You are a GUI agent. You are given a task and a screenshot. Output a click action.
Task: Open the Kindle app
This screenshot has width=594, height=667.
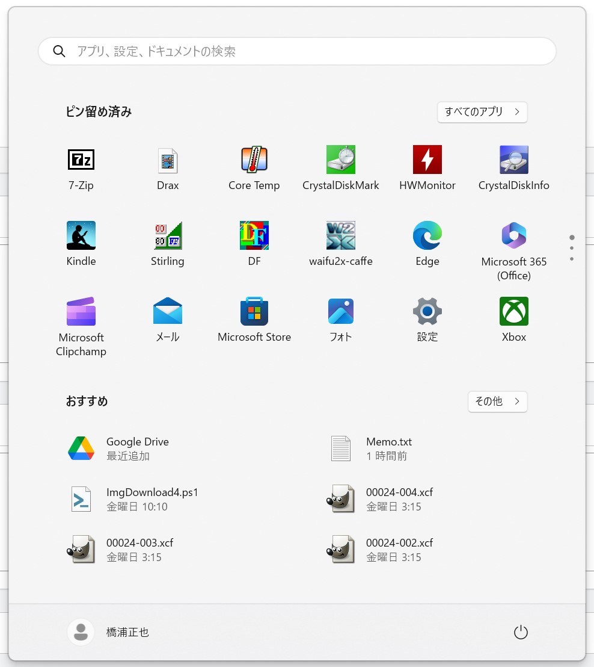coord(81,244)
